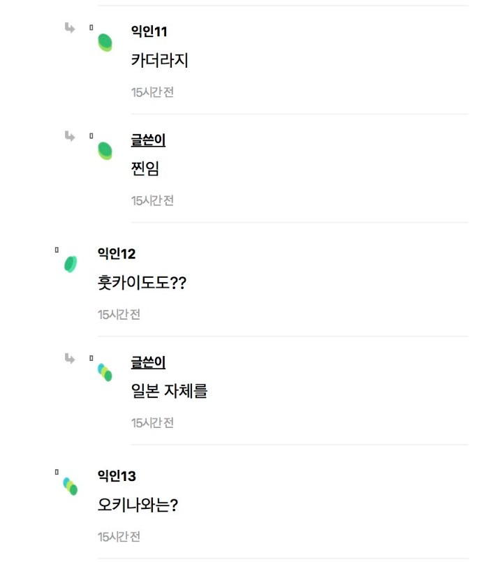Click the reply arrow beside 익인11's comment

coord(70,28)
